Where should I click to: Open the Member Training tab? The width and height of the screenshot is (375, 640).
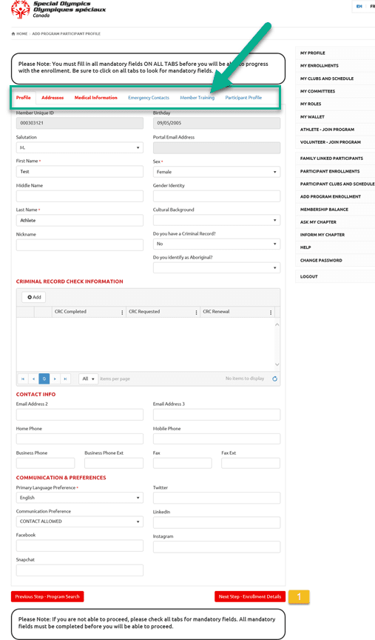pos(197,98)
